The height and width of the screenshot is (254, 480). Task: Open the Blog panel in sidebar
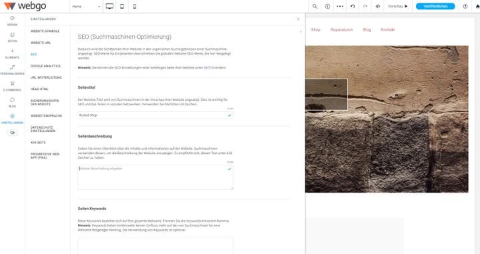tap(12, 102)
